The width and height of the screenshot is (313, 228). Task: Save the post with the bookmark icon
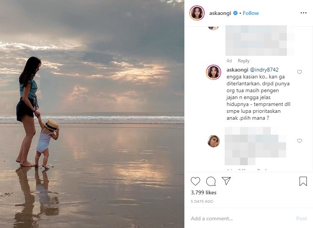click(x=303, y=181)
